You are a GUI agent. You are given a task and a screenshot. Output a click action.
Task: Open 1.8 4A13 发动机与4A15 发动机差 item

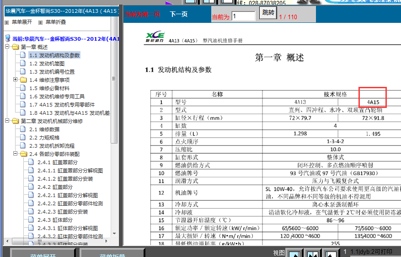tap(70, 113)
